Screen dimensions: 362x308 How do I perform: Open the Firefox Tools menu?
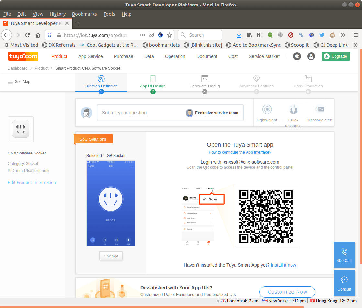(109, 14)
